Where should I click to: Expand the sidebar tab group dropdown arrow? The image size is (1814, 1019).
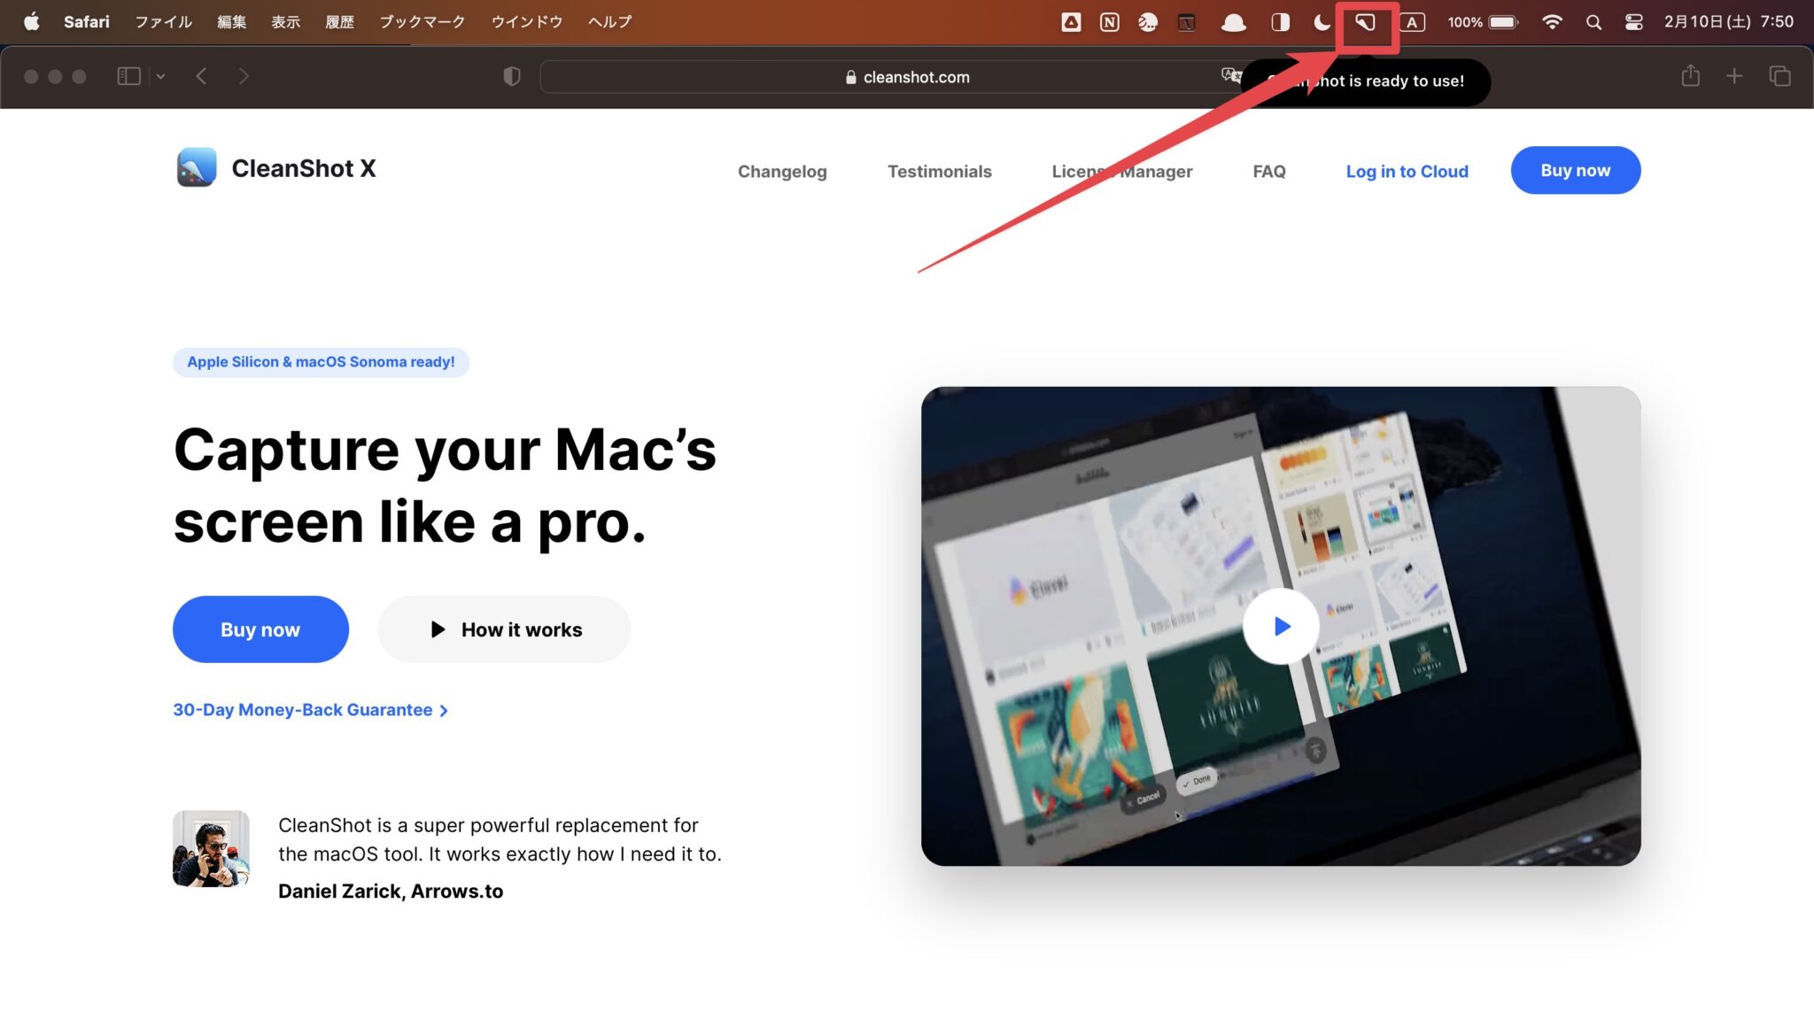pos(160,76)
